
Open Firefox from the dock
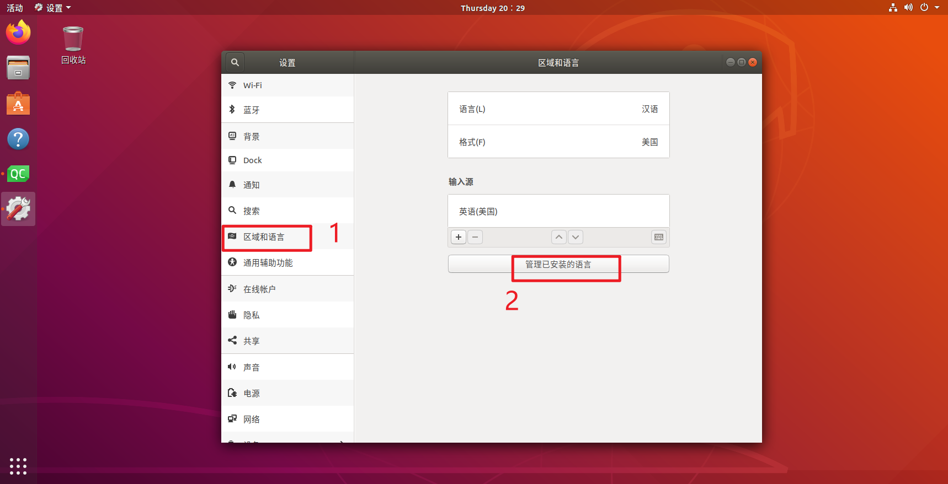coord(18,32)
